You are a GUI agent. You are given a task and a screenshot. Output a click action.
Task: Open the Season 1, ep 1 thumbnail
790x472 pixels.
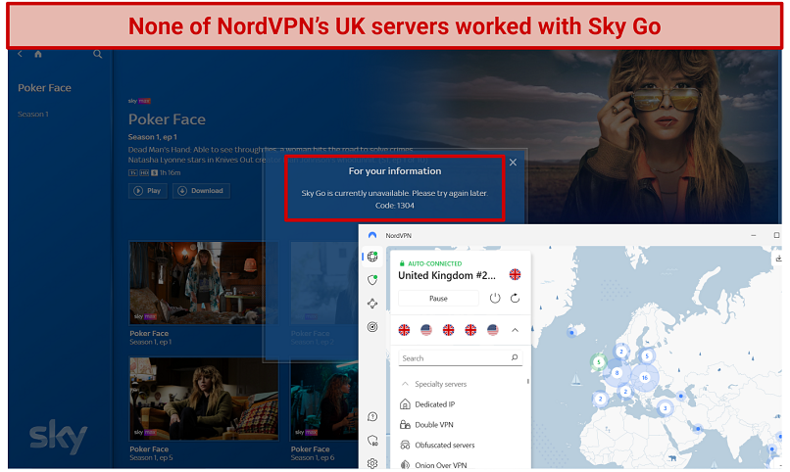pos(204,283)
